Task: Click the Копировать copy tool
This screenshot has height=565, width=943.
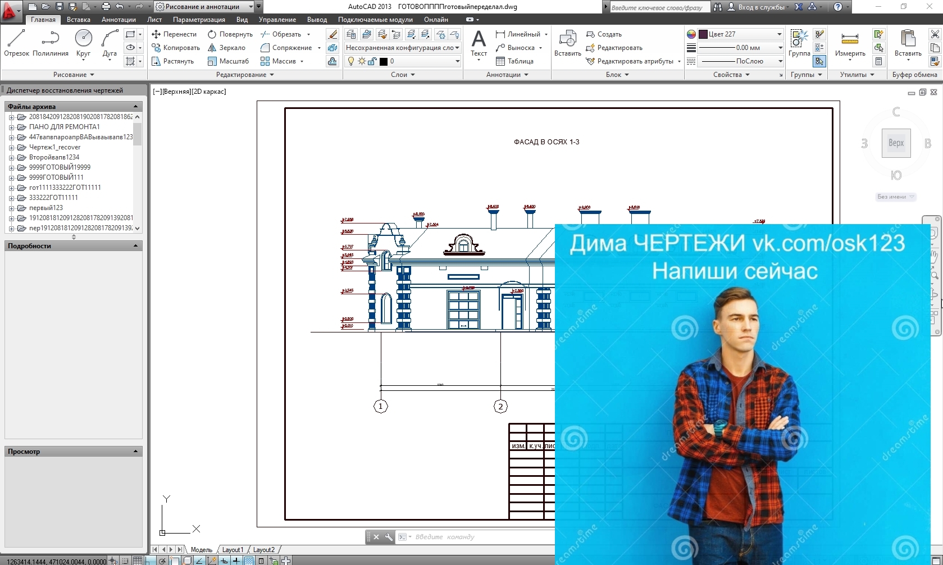Action: (x=176, y=48)
